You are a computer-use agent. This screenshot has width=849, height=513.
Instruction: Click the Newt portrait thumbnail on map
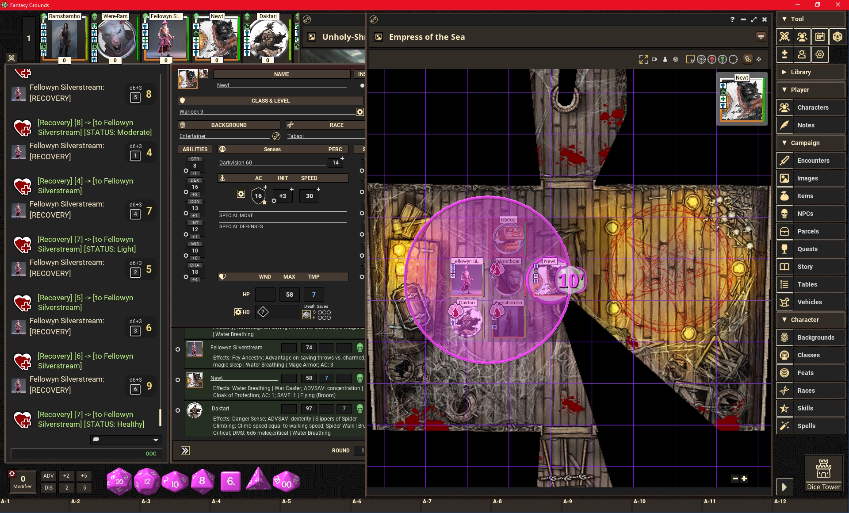tap(742, 100)
